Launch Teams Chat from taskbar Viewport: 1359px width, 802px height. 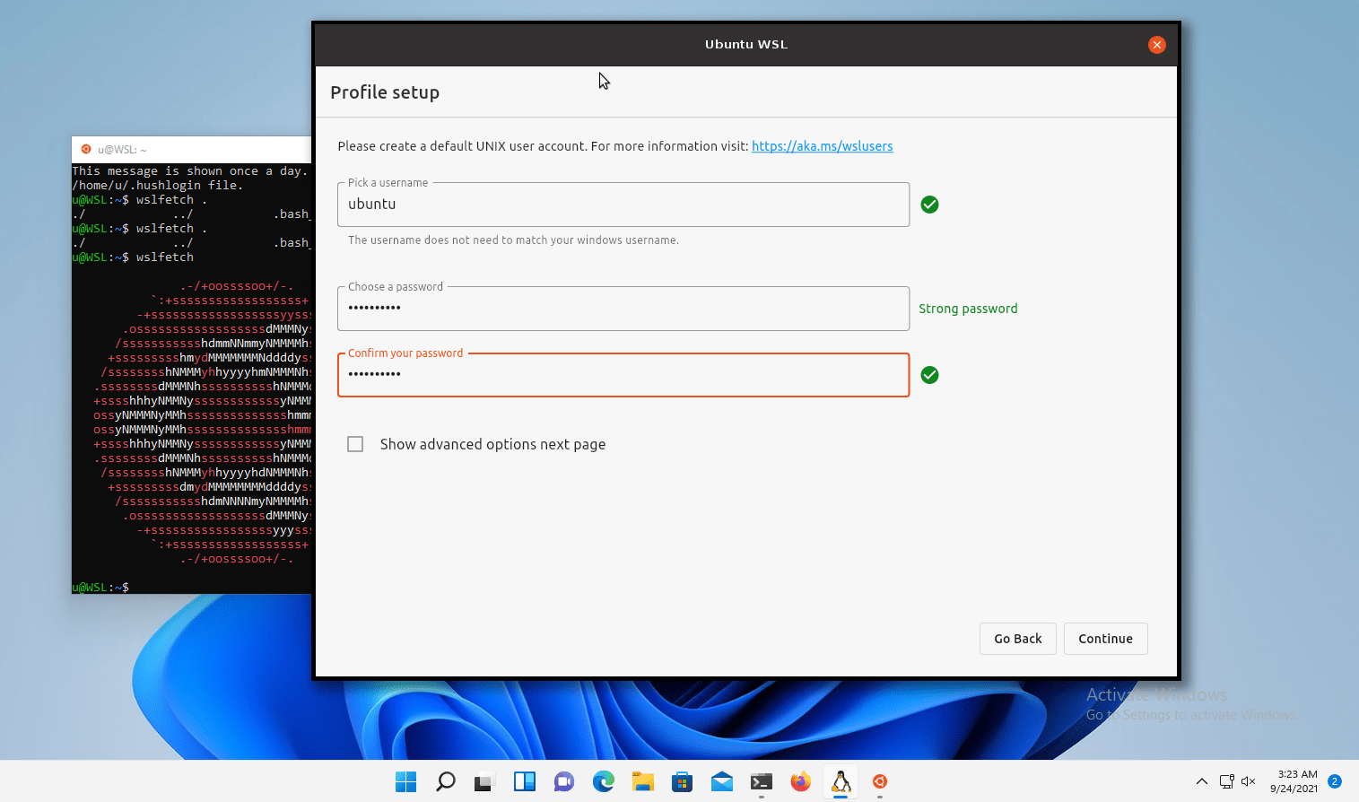[x=563, y=781]
